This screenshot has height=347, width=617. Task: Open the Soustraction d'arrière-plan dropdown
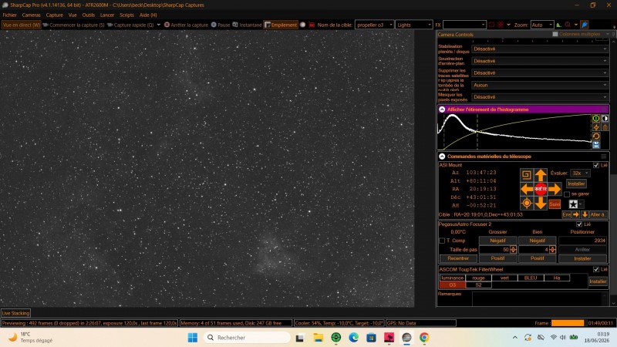(540, 61)
